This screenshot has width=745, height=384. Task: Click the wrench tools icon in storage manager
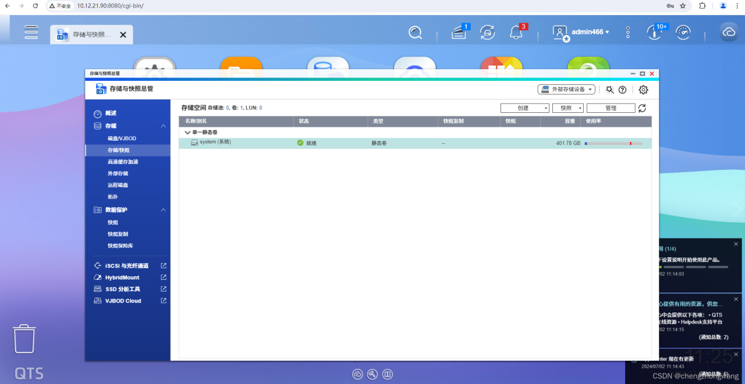(x=609, y=90)
